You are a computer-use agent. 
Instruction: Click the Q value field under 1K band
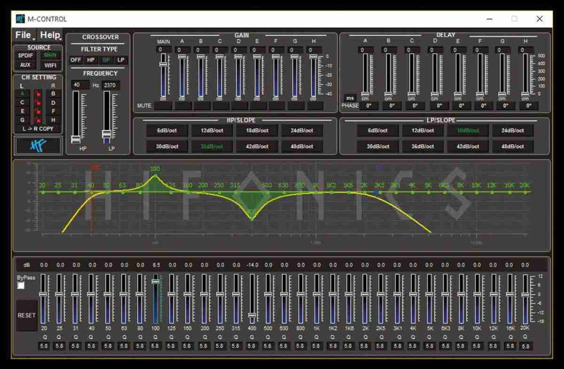(x=316, y=346)
